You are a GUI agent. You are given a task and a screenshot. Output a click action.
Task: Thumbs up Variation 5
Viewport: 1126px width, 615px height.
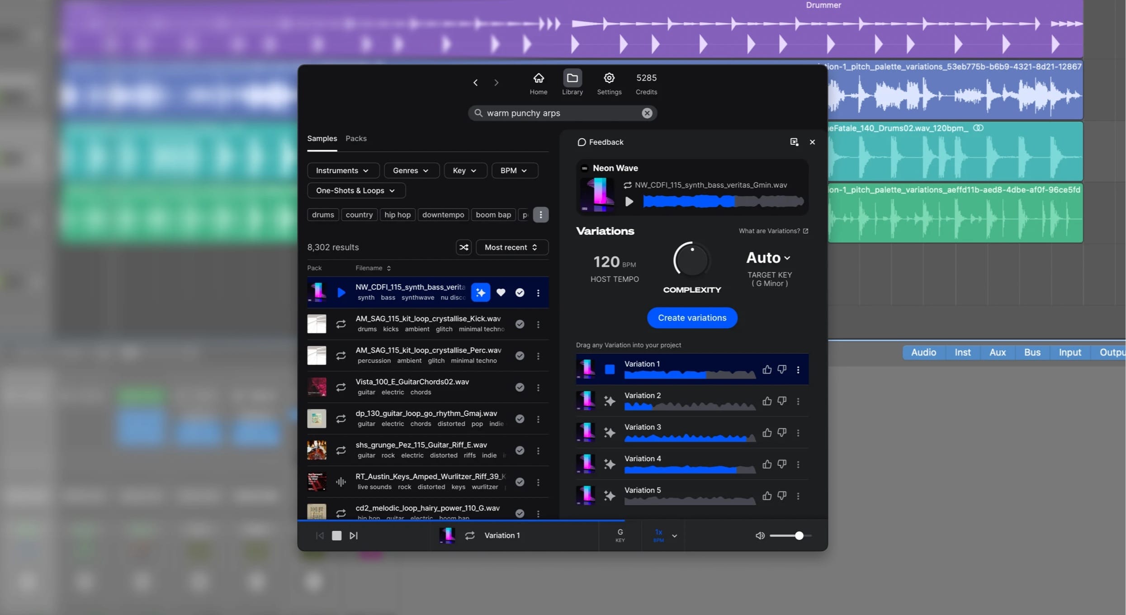click(x=766, y=496)
